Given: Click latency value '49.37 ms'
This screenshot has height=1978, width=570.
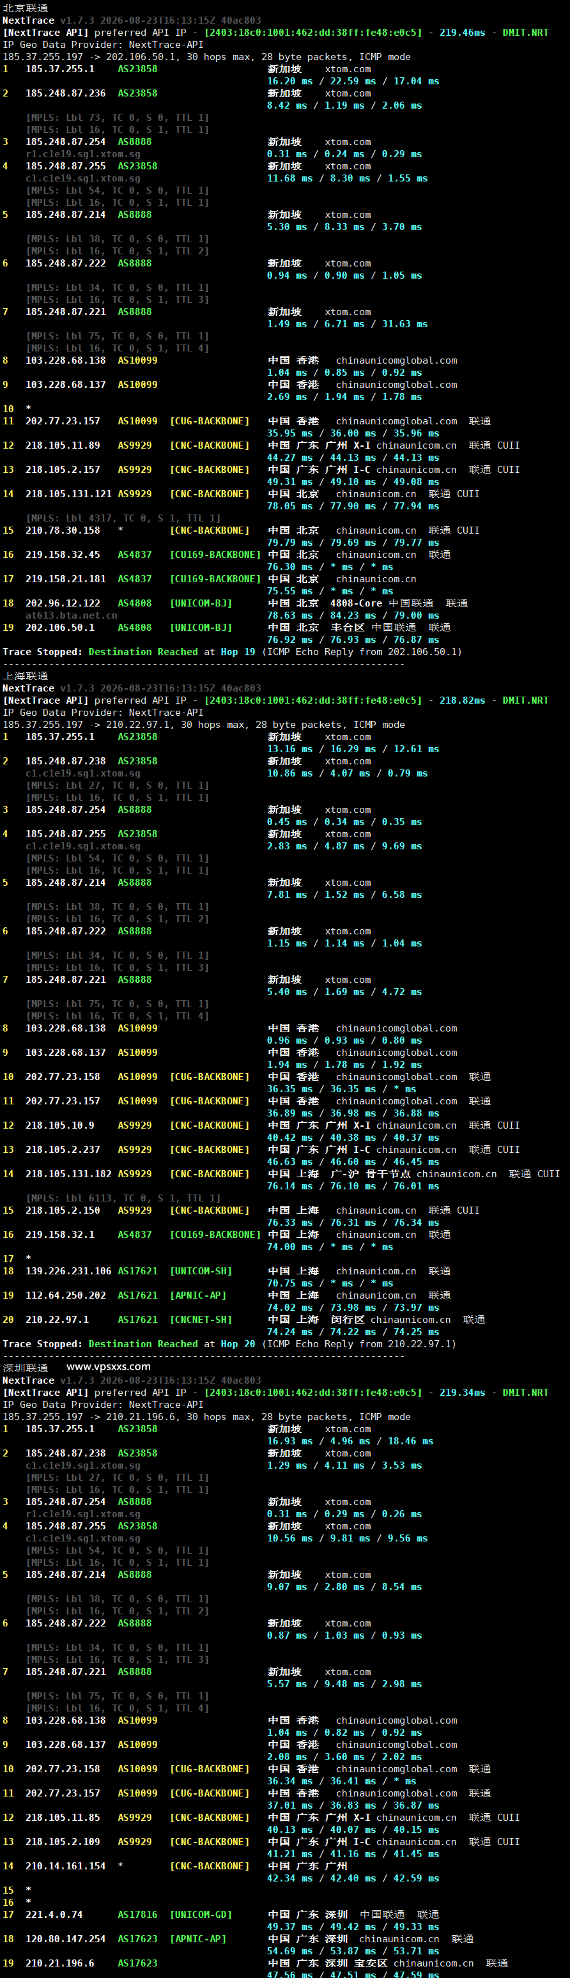Looking at the screenshot, I should click(289, 1927).
